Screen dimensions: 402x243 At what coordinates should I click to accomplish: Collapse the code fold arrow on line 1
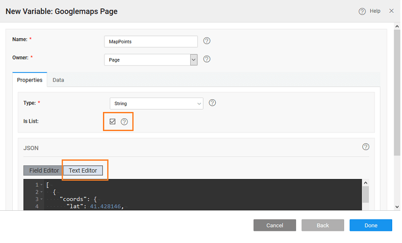[x=42, y=185]
